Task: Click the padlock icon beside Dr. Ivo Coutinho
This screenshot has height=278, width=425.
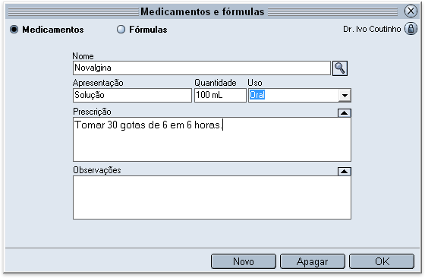Action: [x=411, y=29]
